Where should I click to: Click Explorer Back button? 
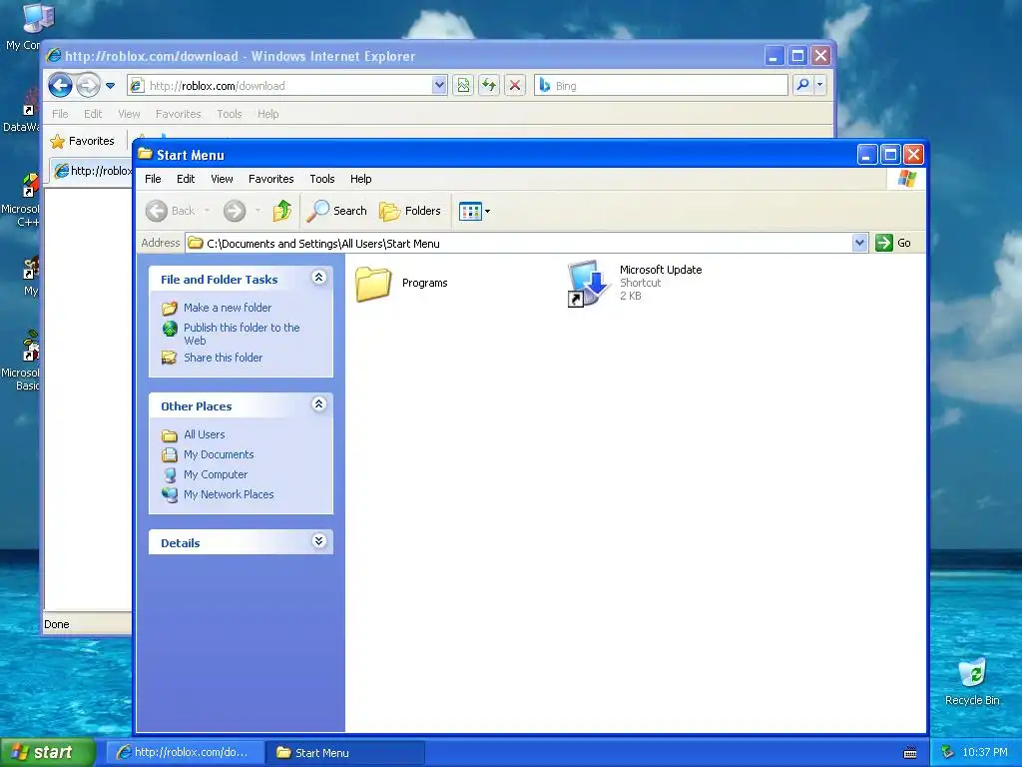coord(171,211)
